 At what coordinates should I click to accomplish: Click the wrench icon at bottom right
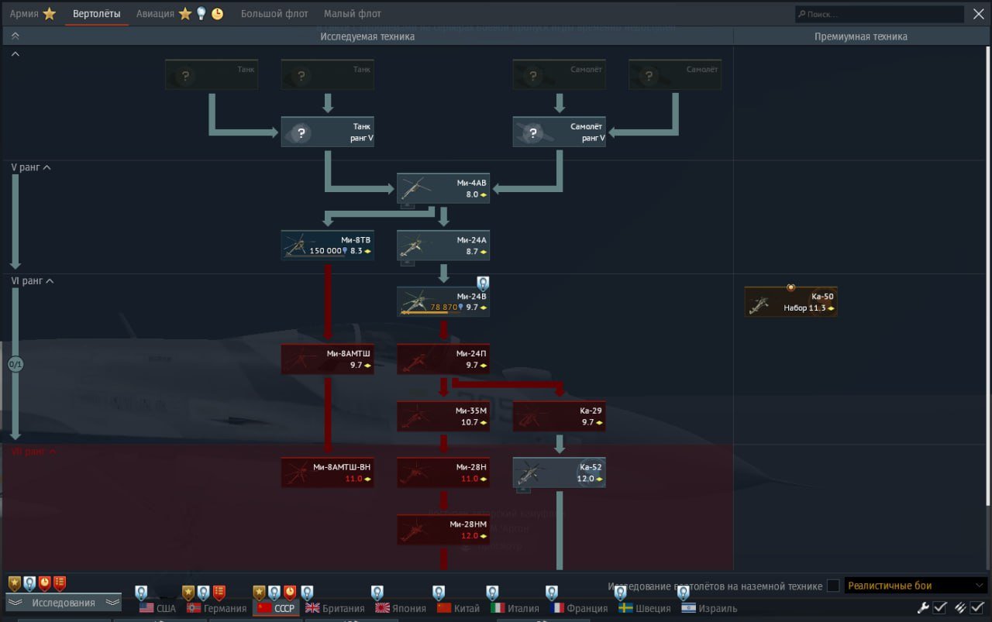pyautogui.click(x=922, y=607)
